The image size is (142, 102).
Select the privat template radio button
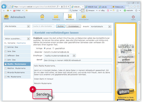(45, 48)
